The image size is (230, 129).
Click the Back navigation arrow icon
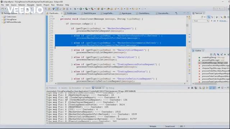[x=137, y=9]
